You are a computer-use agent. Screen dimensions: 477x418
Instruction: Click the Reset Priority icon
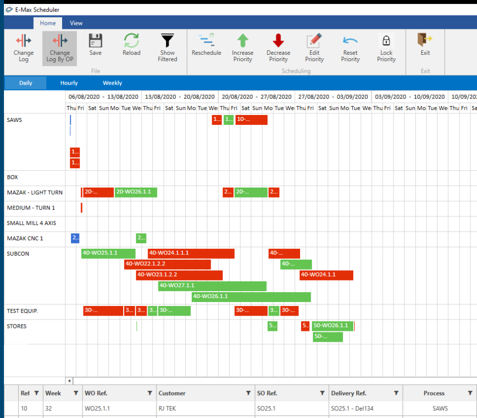click(x=350, y=47)
